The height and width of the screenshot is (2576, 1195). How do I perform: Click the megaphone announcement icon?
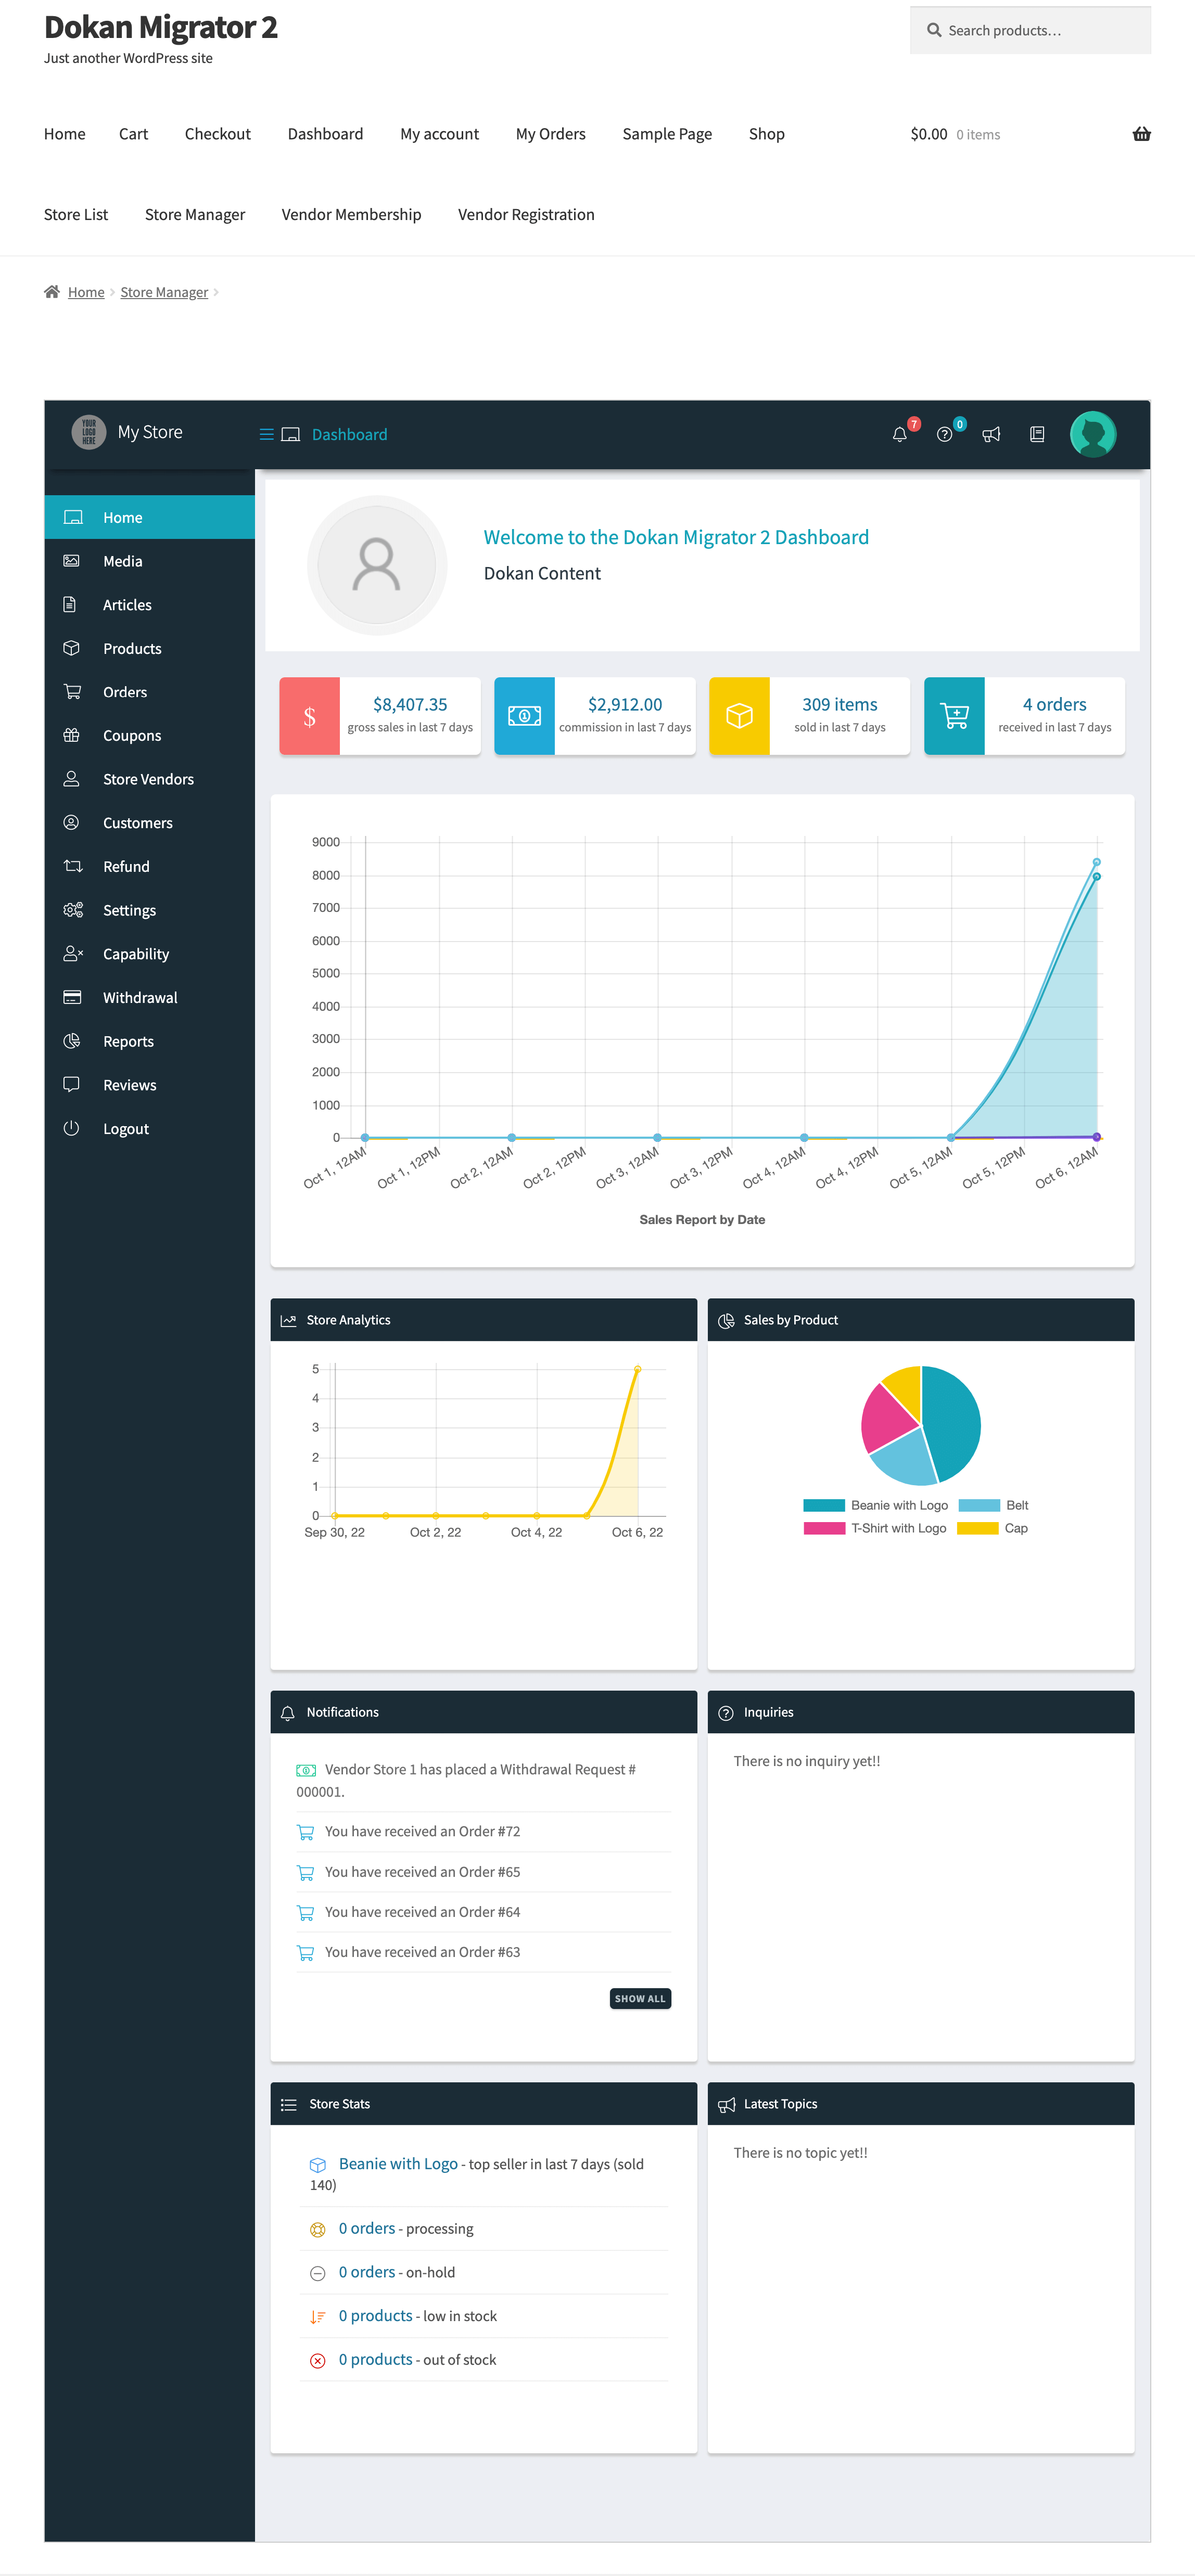click(x=988, y=434)
